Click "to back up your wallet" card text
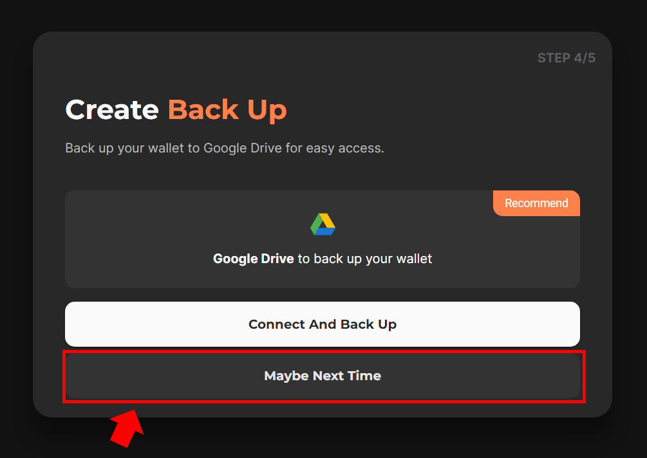The width and height of the screenshot is (647, 458). point(364,259)
